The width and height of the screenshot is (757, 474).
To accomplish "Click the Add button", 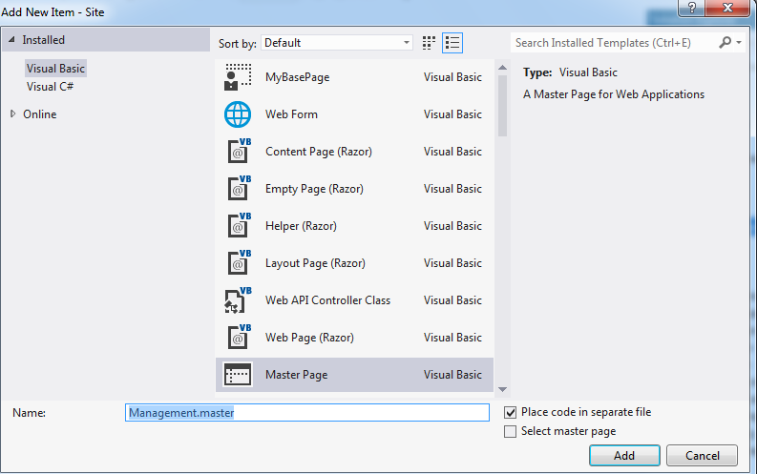I will [x=624, y=455].
